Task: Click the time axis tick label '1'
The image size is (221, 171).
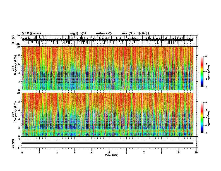Action: click(x=39, y=153)
